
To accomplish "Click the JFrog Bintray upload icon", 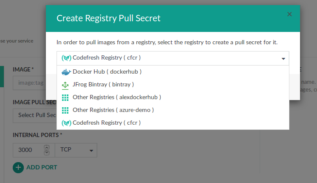I will click(65, 84).
